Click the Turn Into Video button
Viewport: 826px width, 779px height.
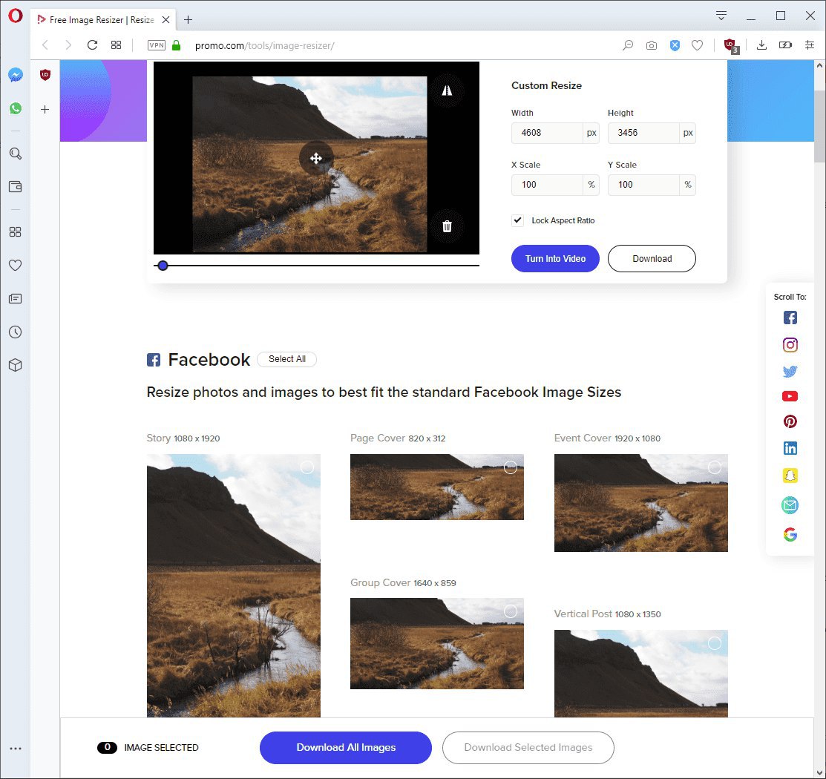pyautogui.click(x=555, y=259)
